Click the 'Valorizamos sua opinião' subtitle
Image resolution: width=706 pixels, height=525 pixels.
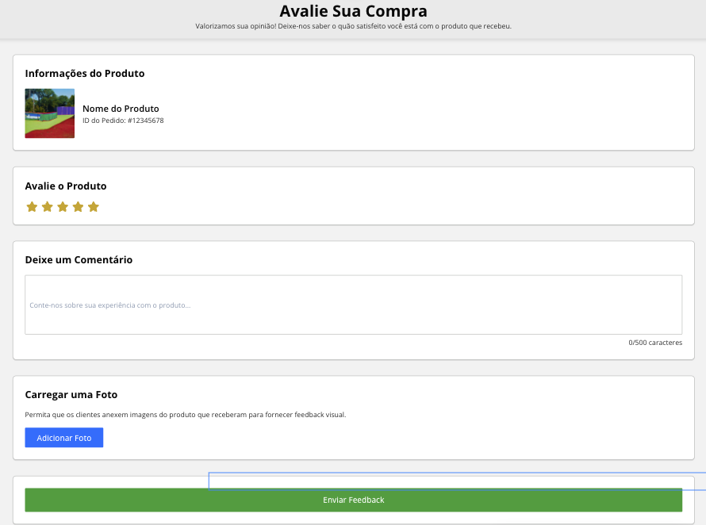coord(354,26)
